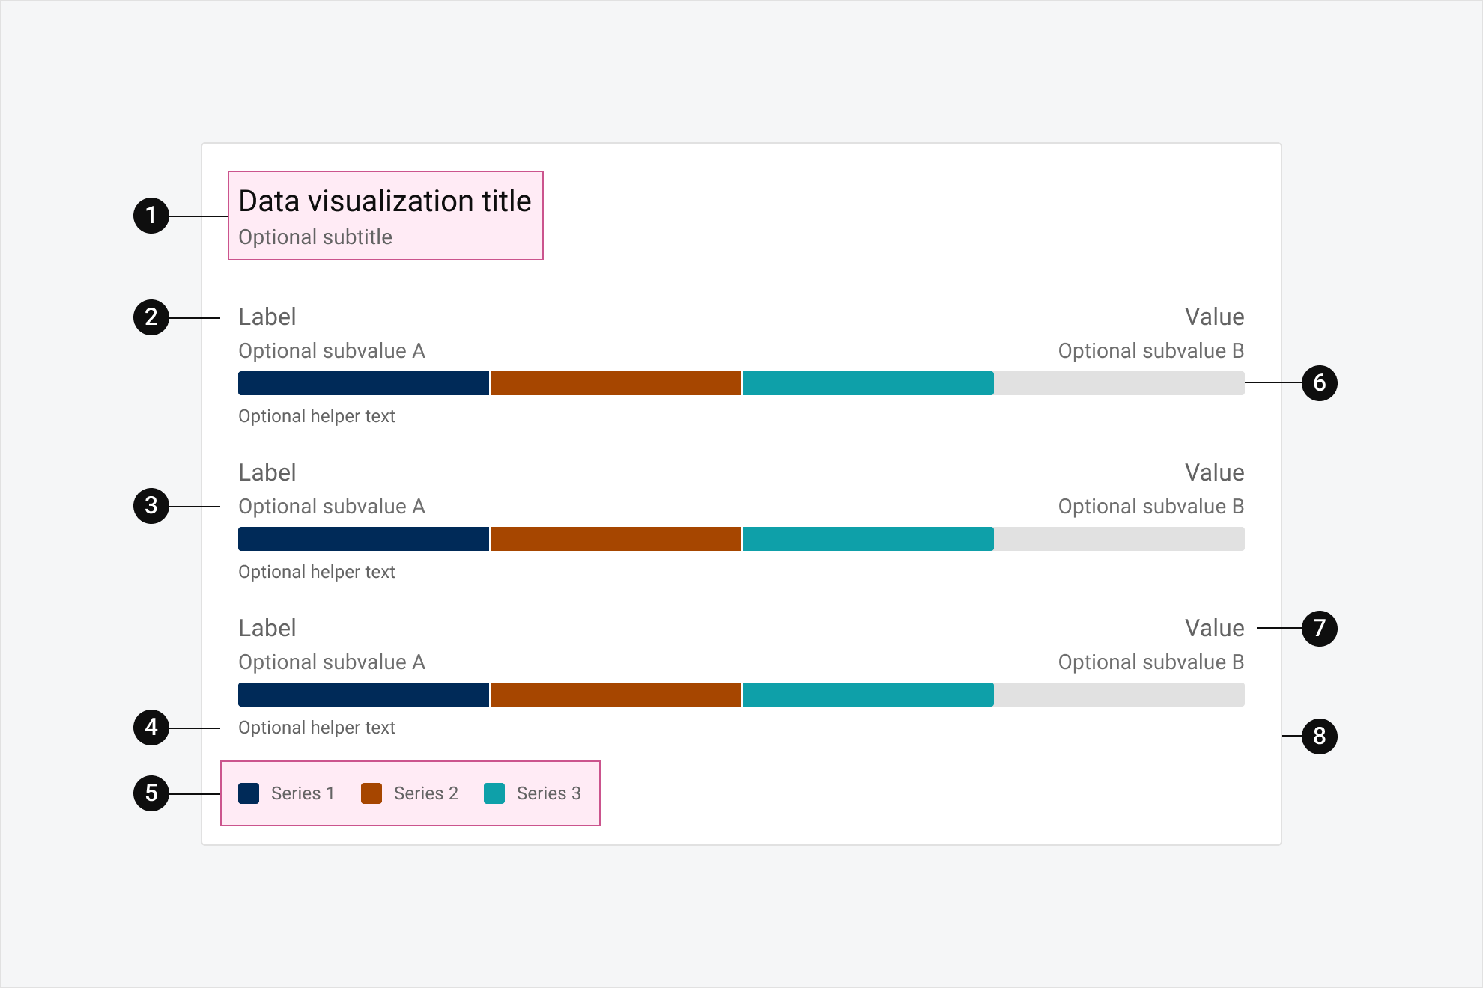Click annotation marker number 2
This screenshot has height=988, width=1483.
[151, 317]
